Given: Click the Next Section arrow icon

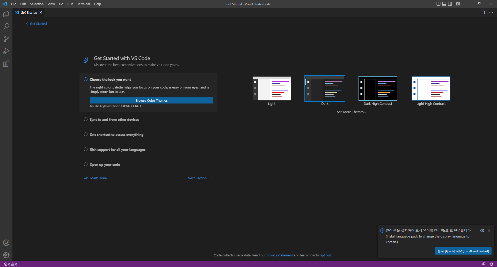Looking at the screenshot, I should pos(211,178).
